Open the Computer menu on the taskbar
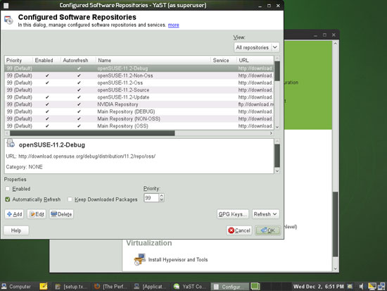387x291 pixels. 16,287
